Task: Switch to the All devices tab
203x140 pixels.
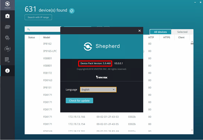Action: pos(160,32)
